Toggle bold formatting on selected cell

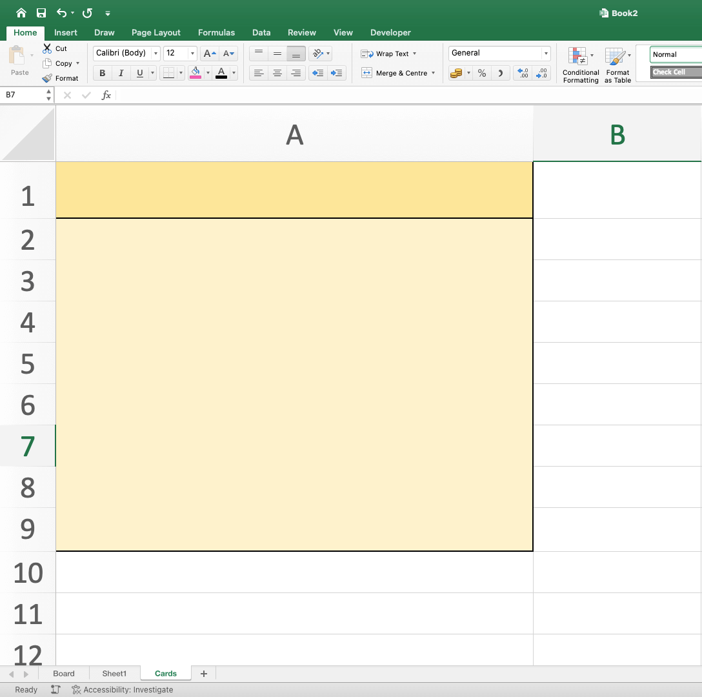click(x=101, y=73)
